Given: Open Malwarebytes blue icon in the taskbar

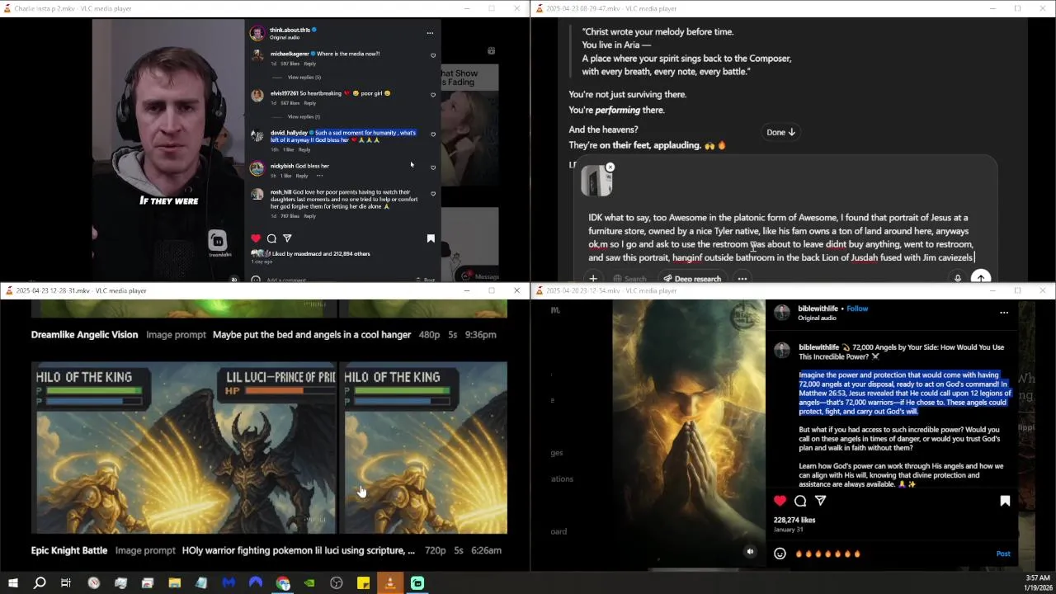Looking at the screenshot, I should point(229,583).
